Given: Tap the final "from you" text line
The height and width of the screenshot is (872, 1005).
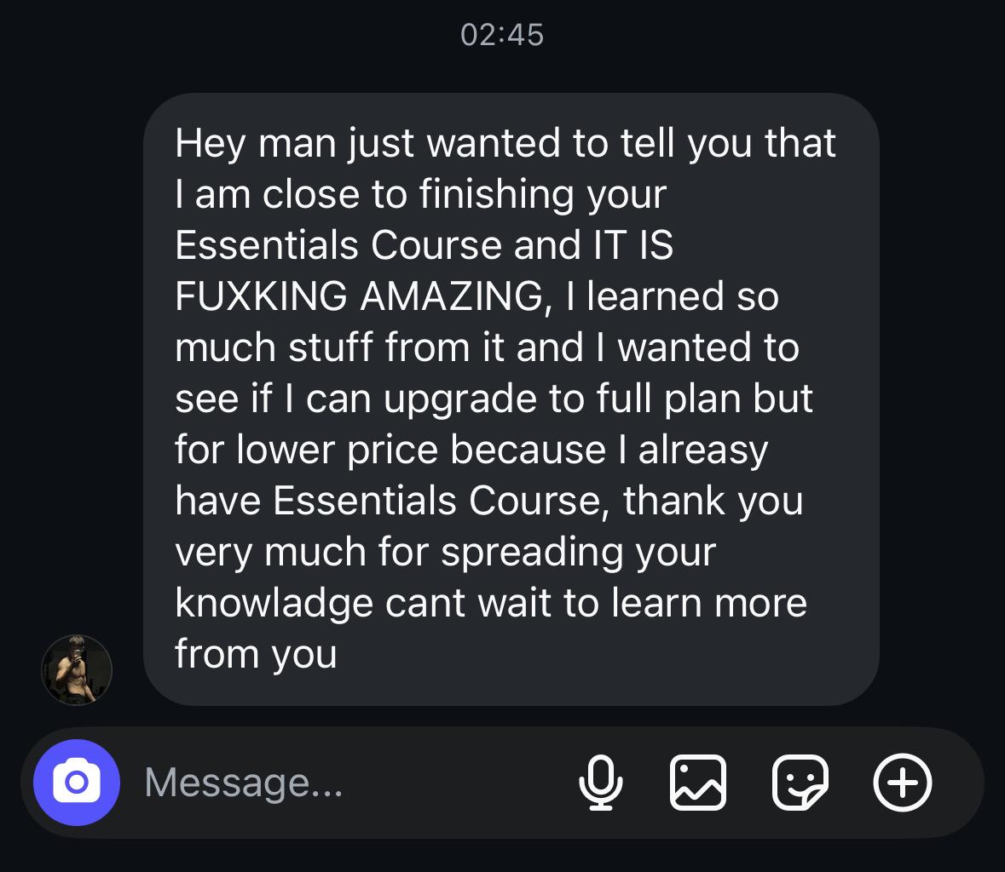Looking at the screenshot, I should (x=256, y=654).
